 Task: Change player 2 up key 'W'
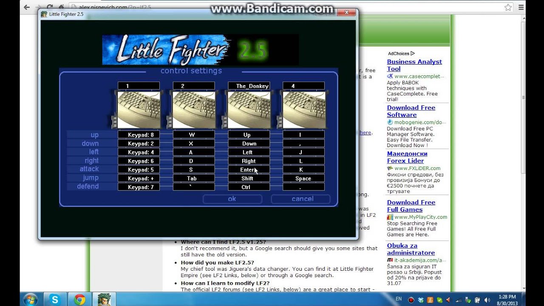tap(194, 135)
